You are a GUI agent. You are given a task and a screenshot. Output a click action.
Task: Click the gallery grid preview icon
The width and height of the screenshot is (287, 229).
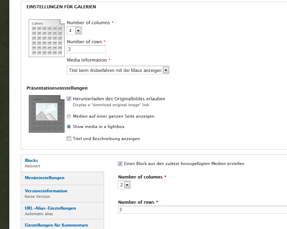pos(46,38)
